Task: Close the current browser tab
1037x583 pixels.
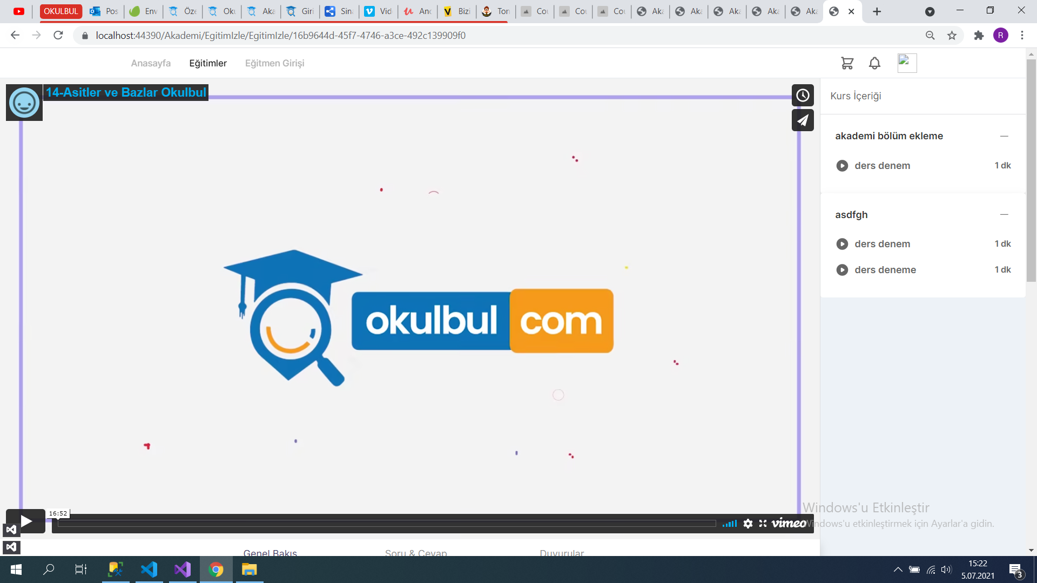Action: click(851, 11)
